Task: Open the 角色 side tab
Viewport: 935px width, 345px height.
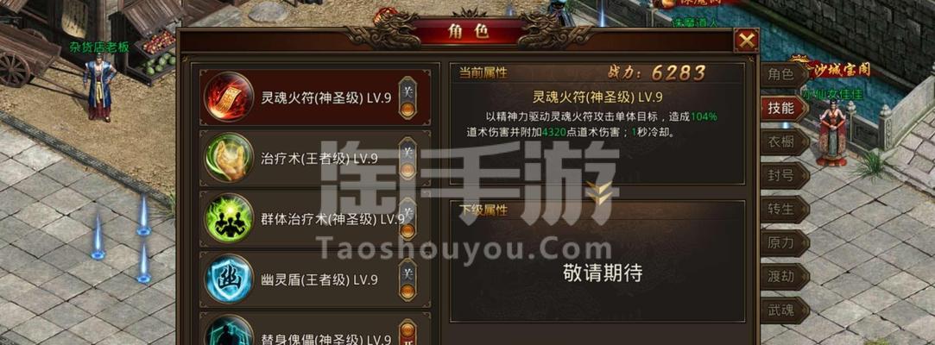Action: click(783, 74)
